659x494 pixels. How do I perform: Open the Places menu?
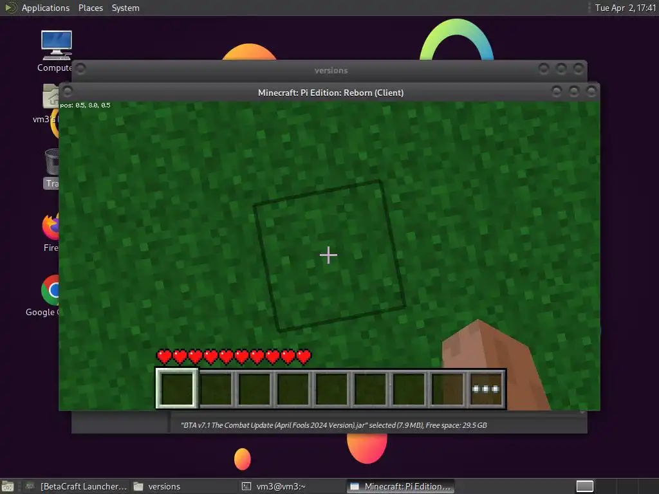tap(91, 8)
